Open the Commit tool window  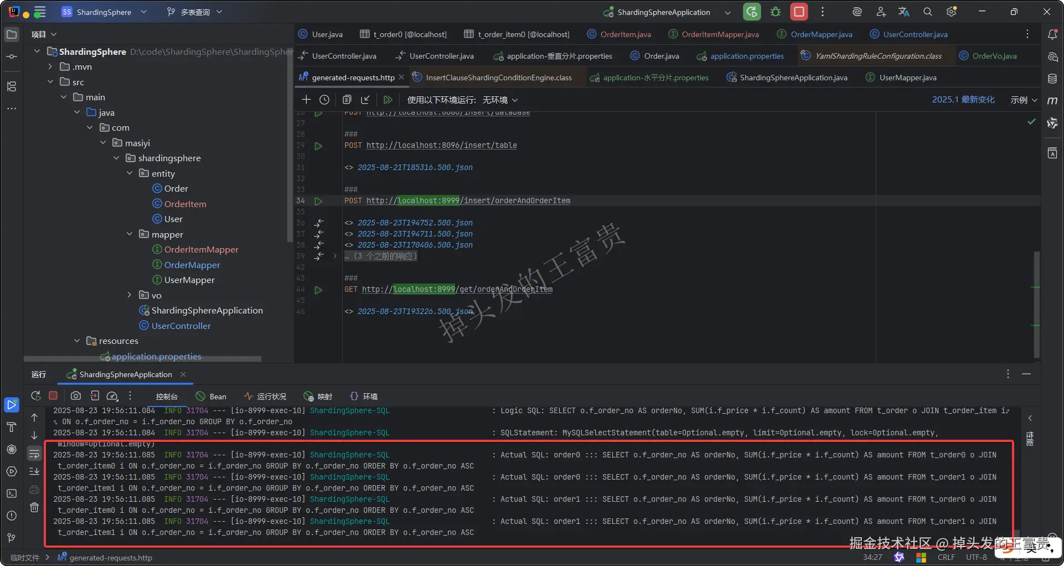click(x=12, y=56)
